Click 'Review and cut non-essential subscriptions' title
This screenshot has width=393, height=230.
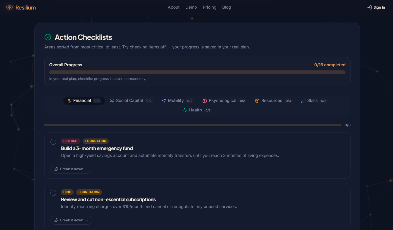point(108,199)
